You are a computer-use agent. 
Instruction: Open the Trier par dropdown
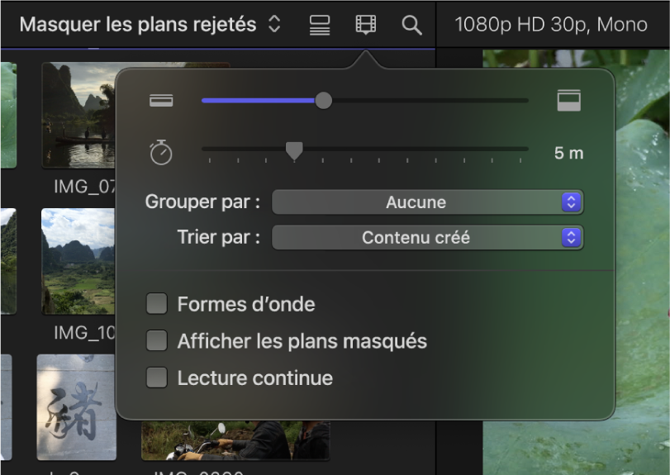[427, 238]
